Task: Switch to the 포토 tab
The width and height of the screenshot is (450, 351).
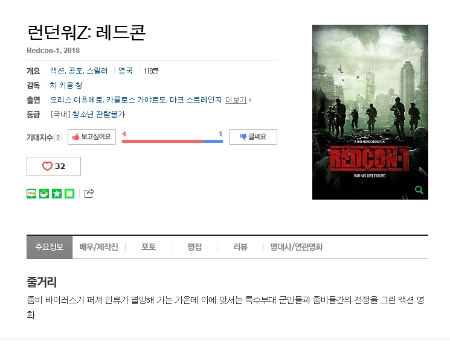Action: pos(149,247)
